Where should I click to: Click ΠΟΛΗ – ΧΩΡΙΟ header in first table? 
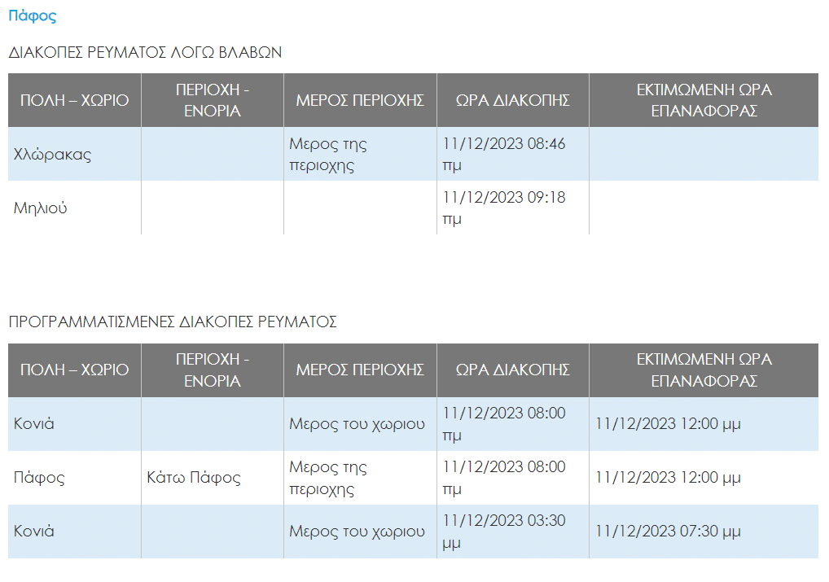point(74,100)
